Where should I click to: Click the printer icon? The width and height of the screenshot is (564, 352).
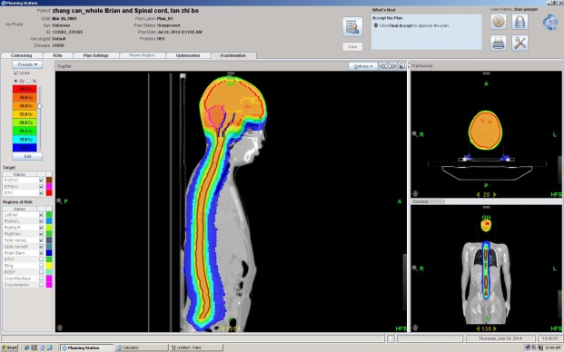point(499,44)
